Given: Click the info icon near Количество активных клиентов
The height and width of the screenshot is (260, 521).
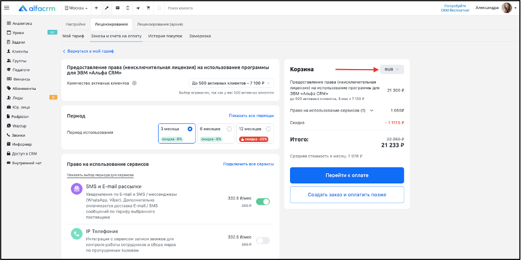Looking at the screenshot, I should pos(134,83).
